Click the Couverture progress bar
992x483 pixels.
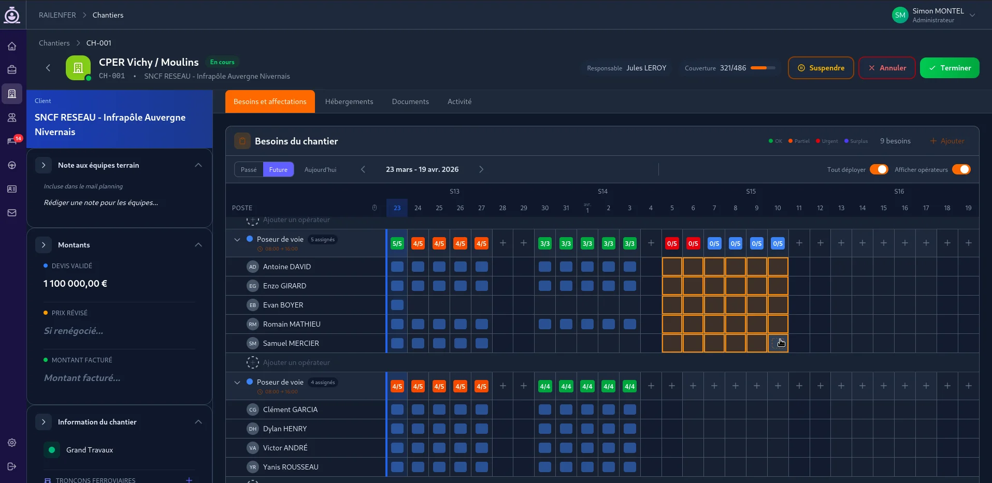click(x=763, y=68)
